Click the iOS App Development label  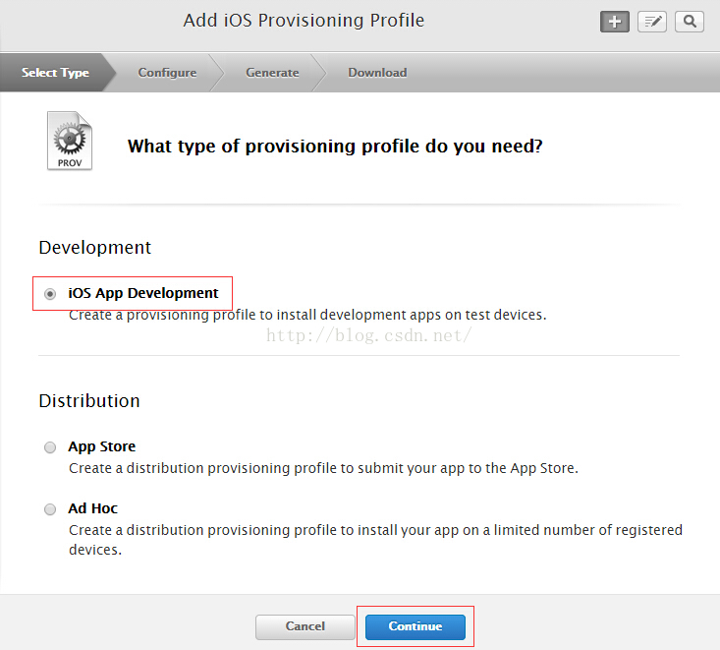(x=143, y=293)
